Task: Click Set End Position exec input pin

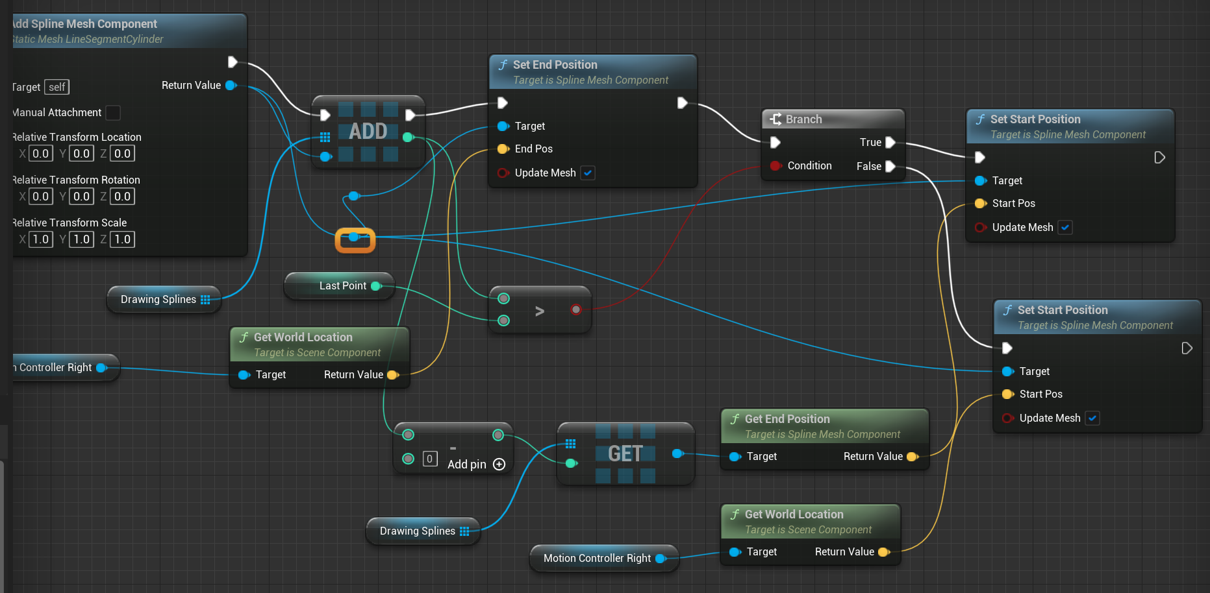Action: point(503,103)
